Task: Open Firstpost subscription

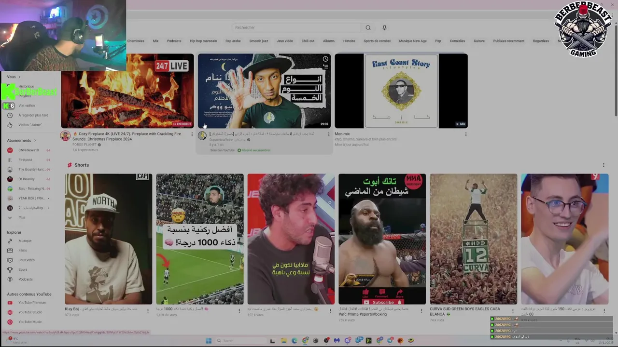Action: [29, 160]
